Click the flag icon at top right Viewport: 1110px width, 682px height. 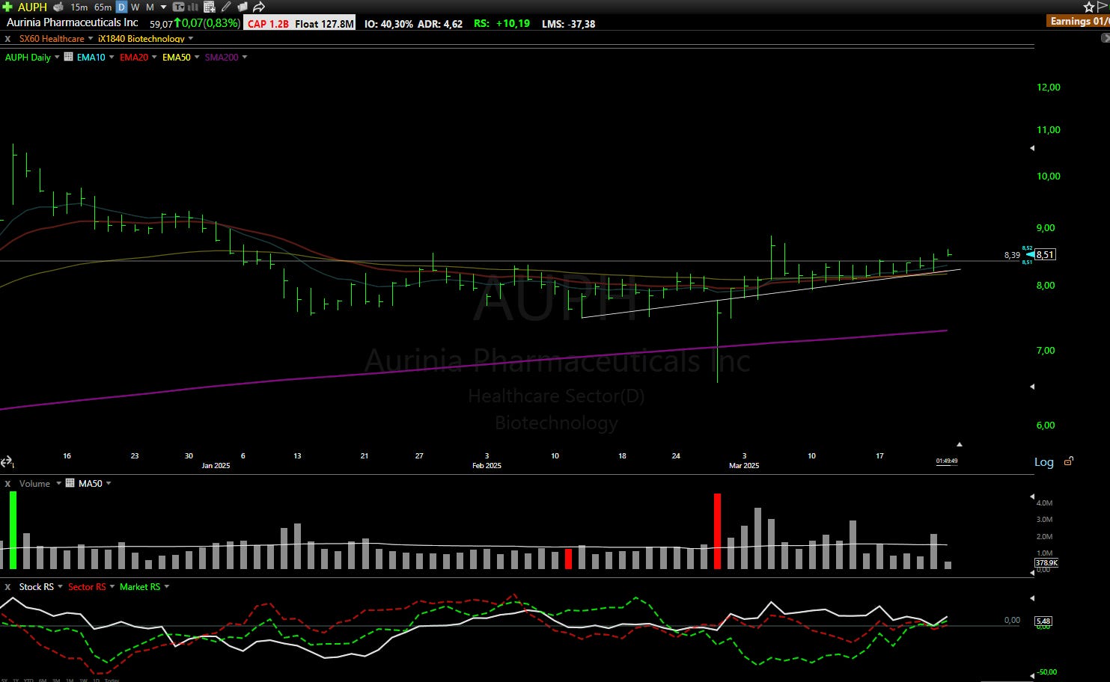click(x=1103, y=7)
